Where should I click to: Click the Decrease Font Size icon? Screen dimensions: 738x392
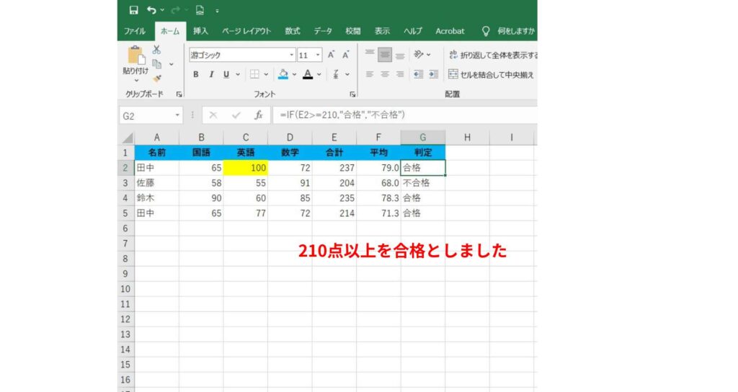point(346,55)
